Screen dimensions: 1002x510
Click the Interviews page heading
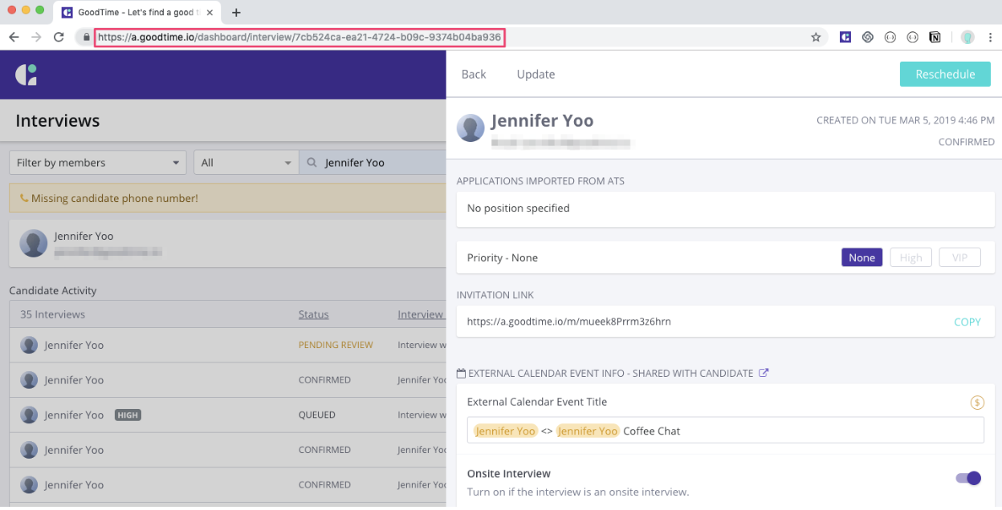[58, 120]
